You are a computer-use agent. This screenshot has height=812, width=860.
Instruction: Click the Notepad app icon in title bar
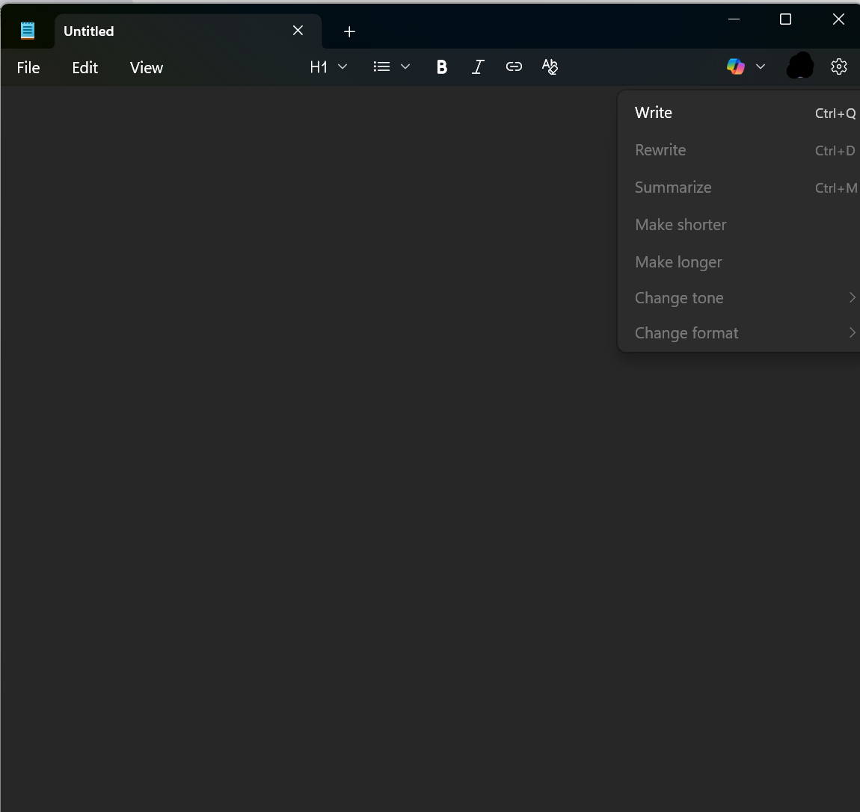click(x=28, y=31)
